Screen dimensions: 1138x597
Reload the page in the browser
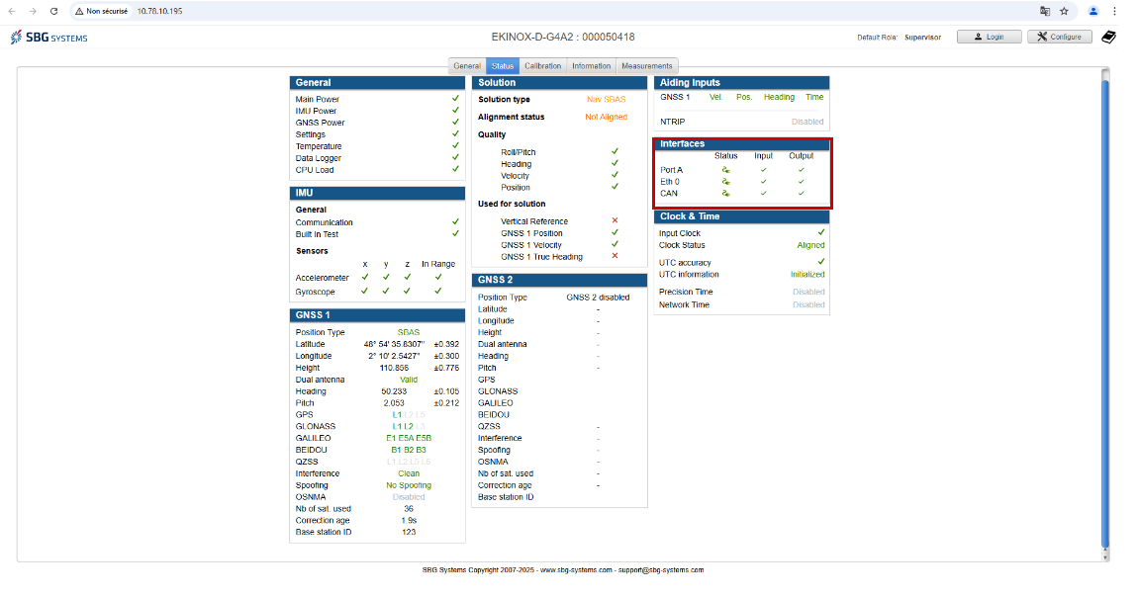(53, 11)
